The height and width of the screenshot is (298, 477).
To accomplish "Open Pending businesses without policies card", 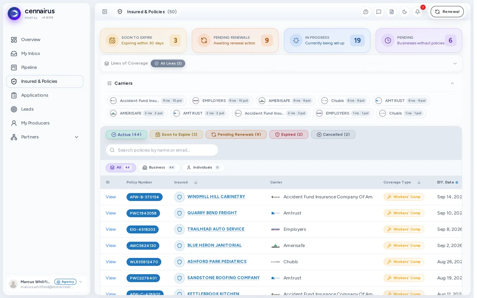I will (x=419, y=41).
